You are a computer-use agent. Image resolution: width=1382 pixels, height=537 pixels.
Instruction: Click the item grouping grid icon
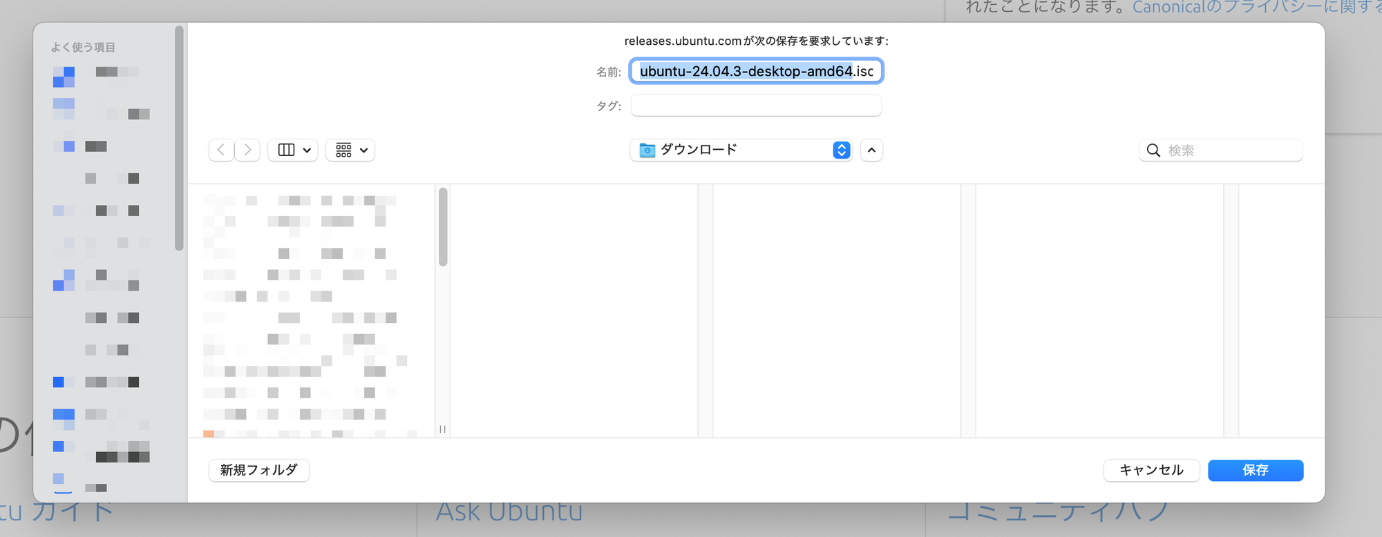343,150
